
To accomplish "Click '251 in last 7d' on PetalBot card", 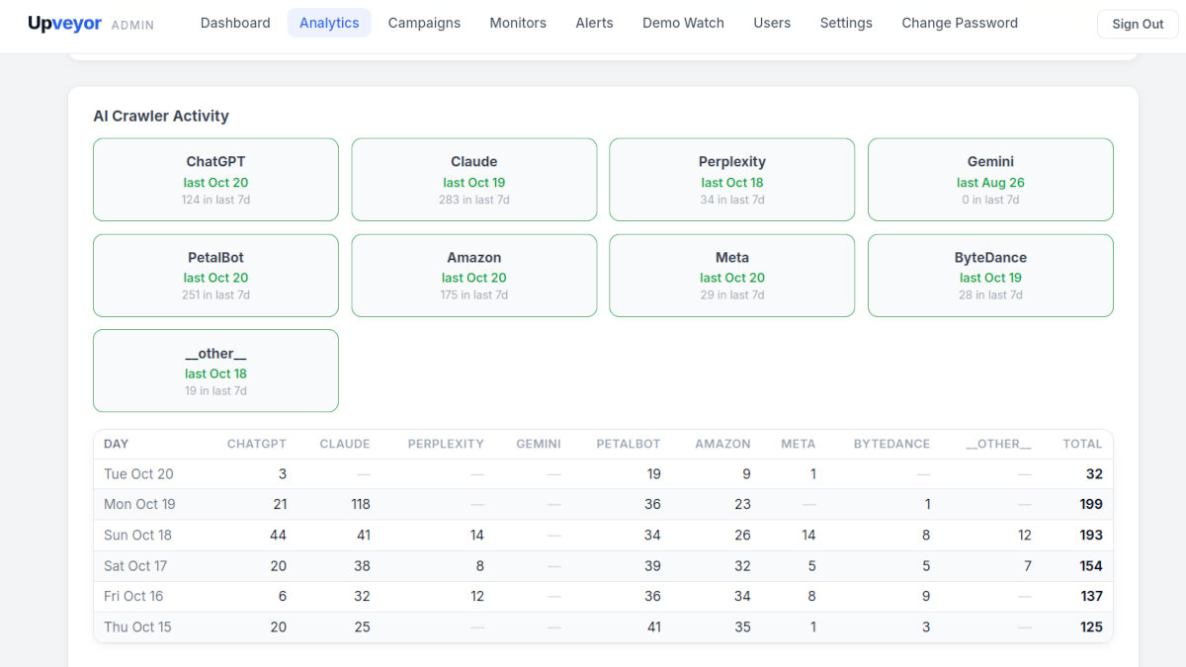I will click(x=215, y=295).
